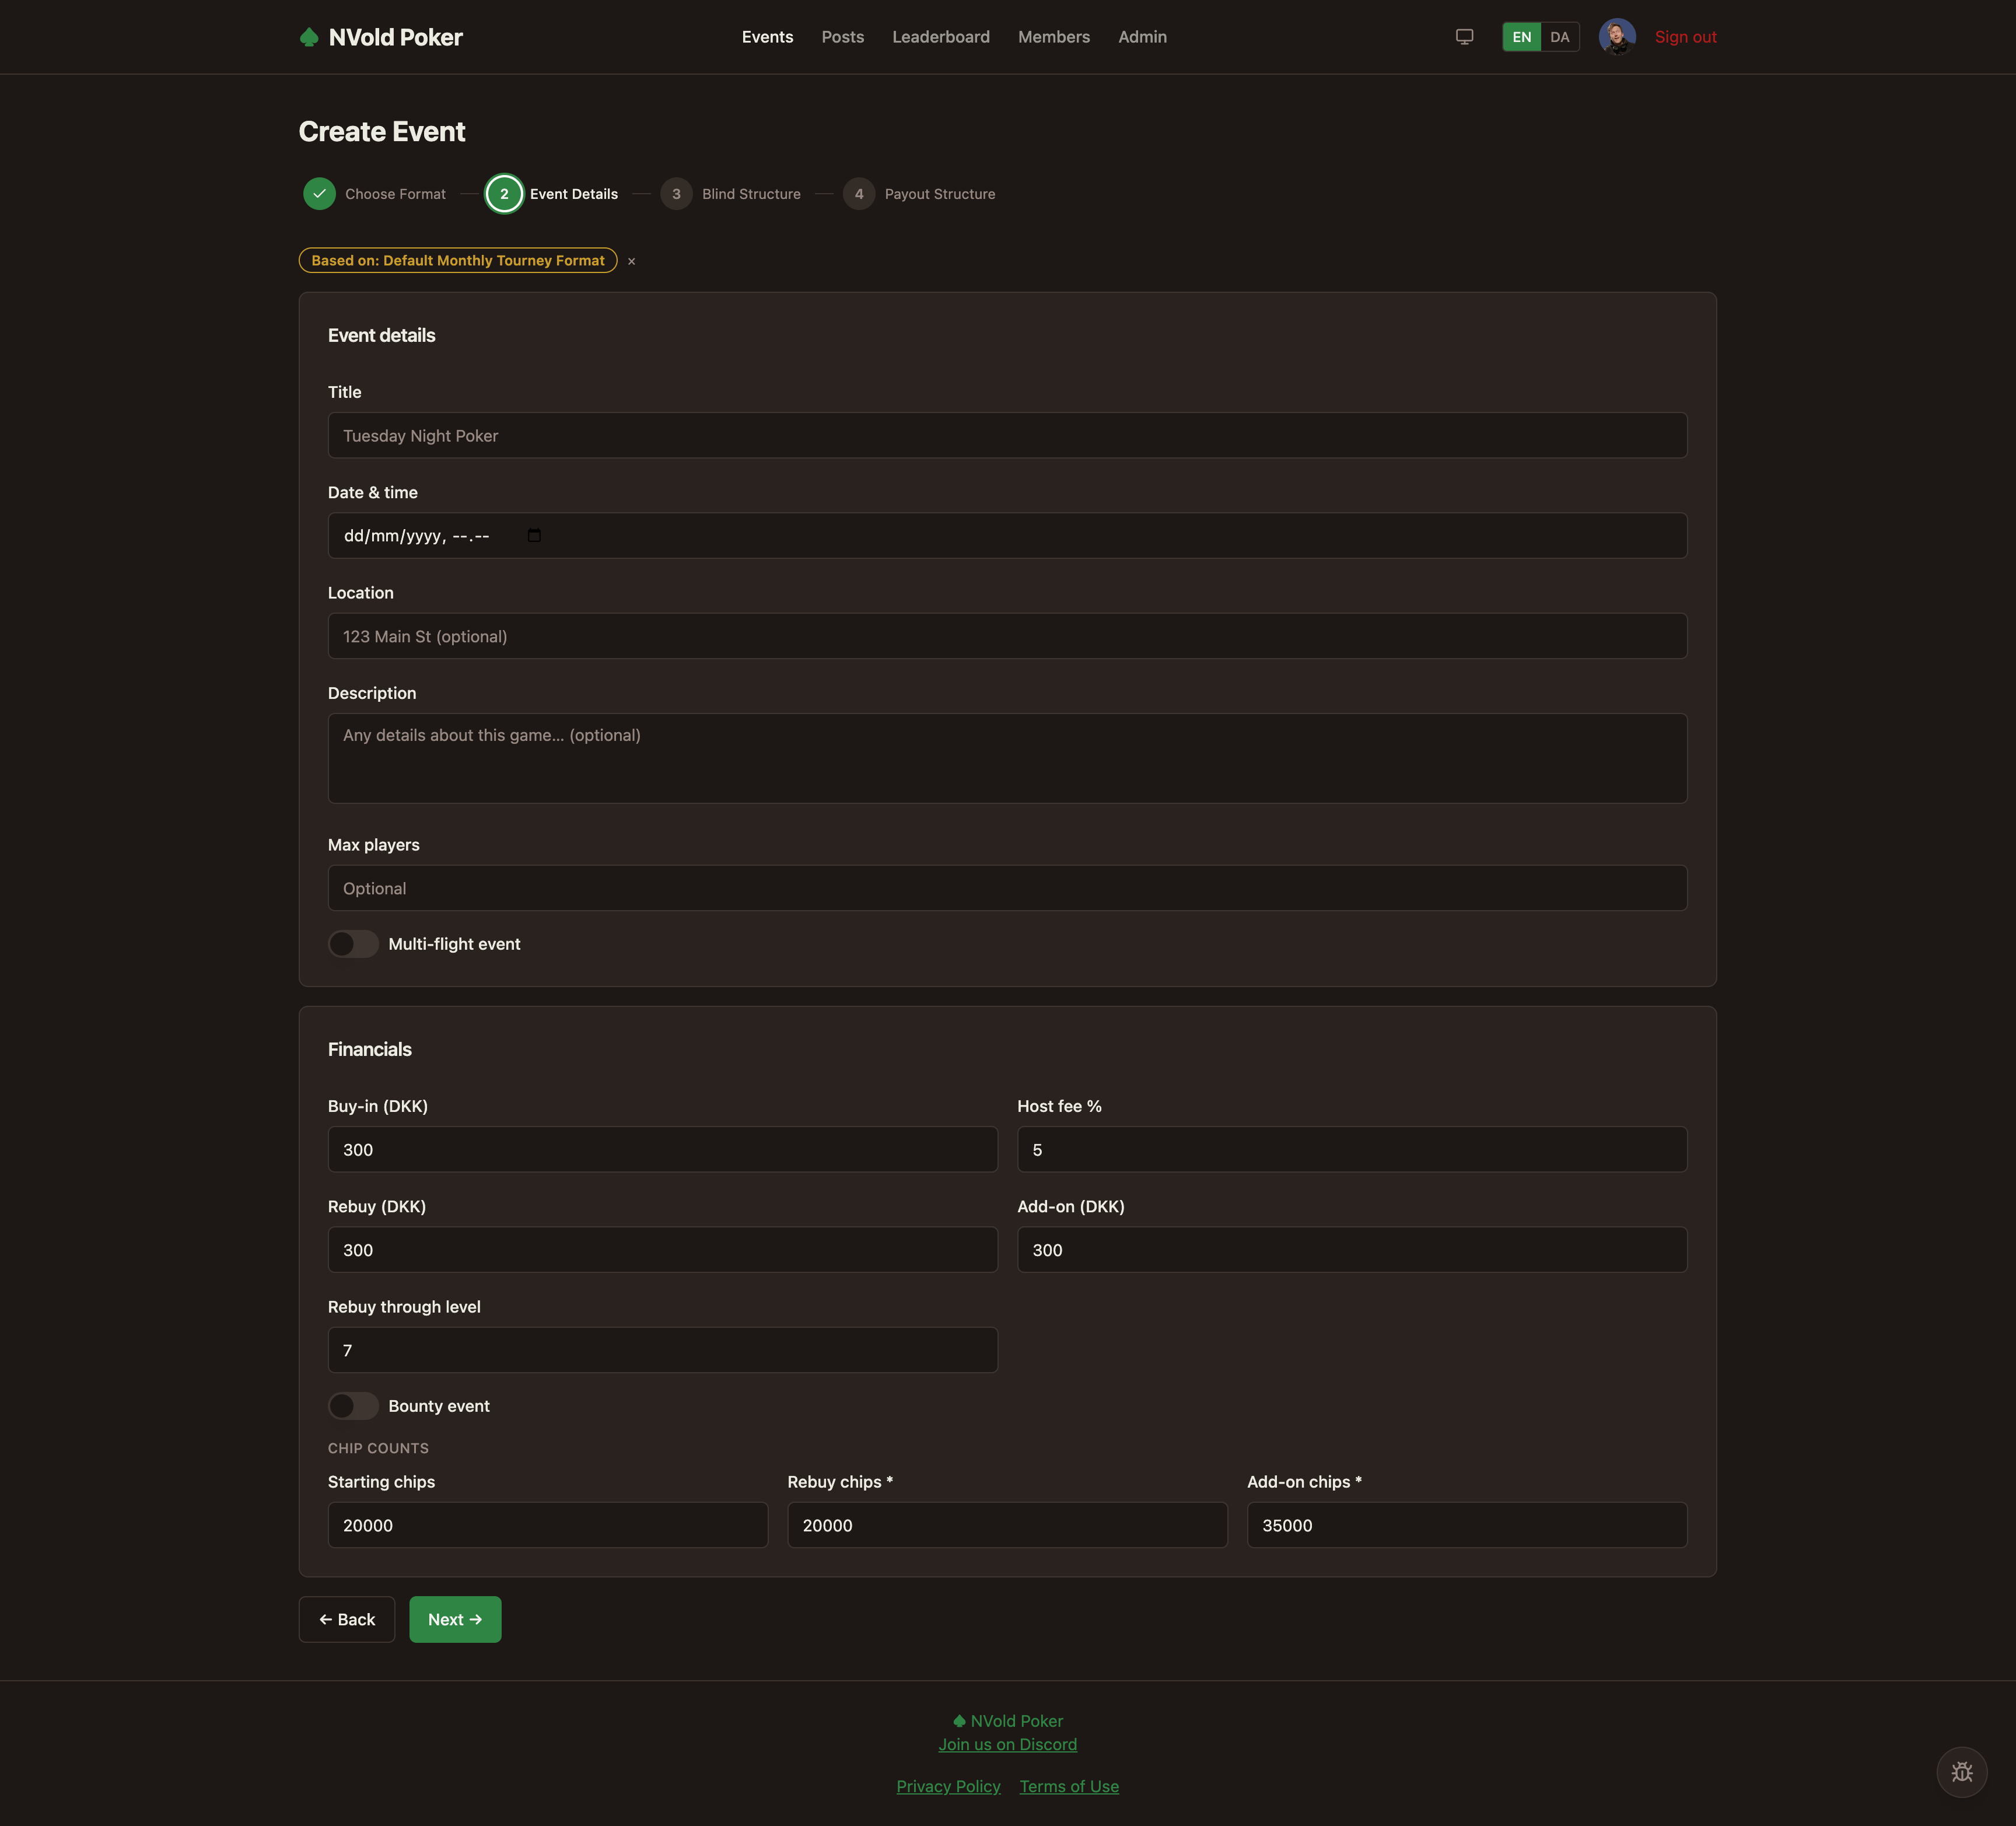Viewport: 2016px width, 1826px height.
Task: Focus the Max players field
Action: (1007, 888)
